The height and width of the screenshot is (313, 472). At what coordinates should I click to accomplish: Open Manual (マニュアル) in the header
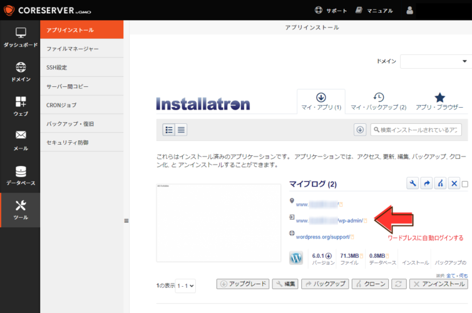[x=374, y=11]
